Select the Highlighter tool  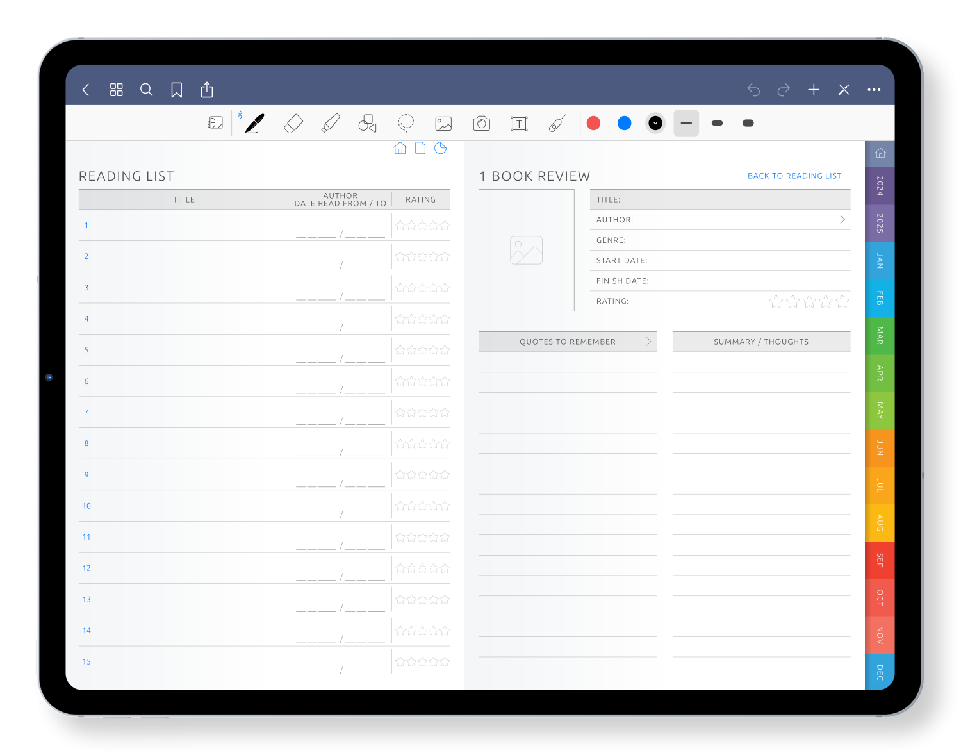coord(331,123)
